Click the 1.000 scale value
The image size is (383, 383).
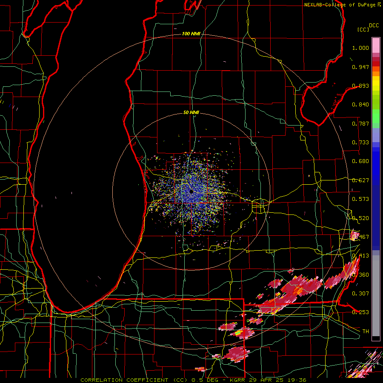pos(360,48)
